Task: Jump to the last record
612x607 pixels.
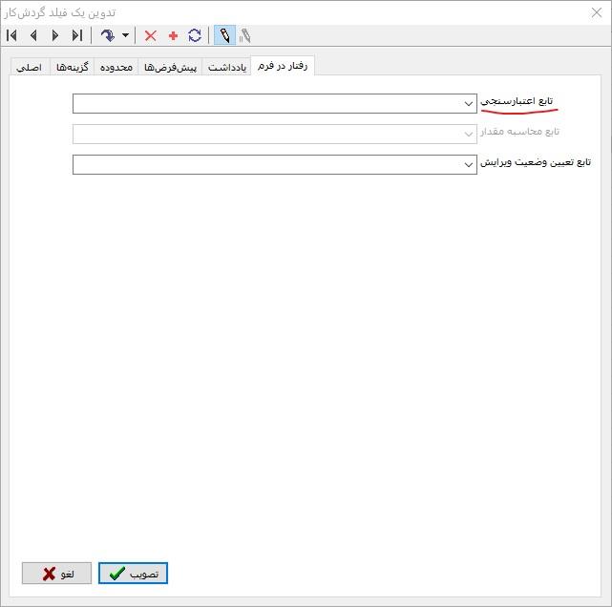Action: pyautogui.click(x=76, y=35)
